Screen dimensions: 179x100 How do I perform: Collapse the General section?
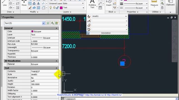pos(56,28)
